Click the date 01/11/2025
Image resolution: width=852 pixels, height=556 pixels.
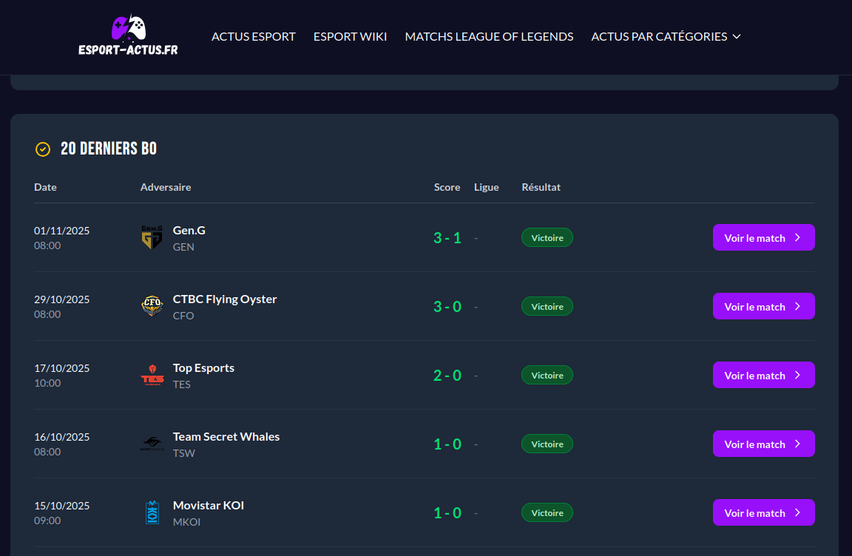click(62, 231)
